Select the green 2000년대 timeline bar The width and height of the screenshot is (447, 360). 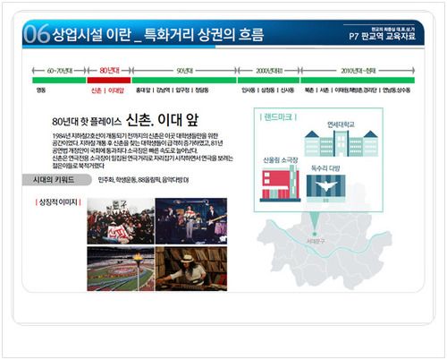pos(268,80)
